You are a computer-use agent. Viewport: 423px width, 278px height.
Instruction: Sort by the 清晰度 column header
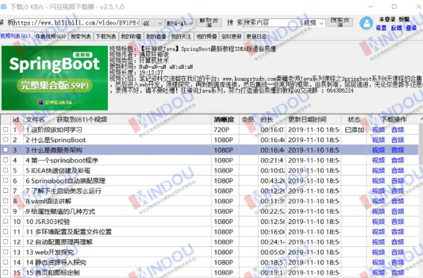tap(225, 119)
